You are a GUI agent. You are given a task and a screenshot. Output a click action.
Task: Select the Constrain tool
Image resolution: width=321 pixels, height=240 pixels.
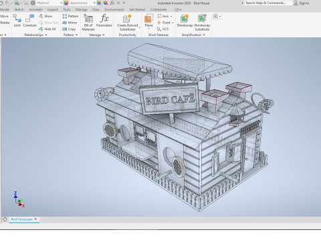coord(29,21)
